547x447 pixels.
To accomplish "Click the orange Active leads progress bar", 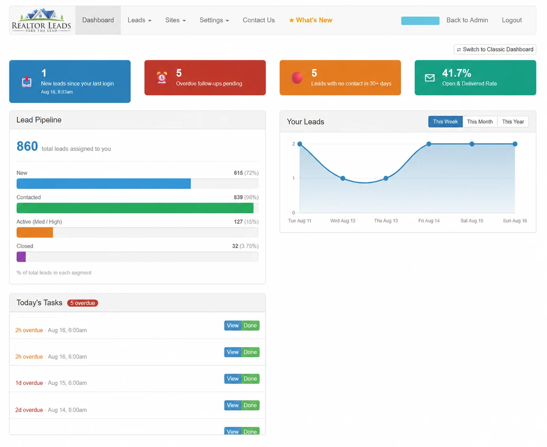I will point(35,233).
